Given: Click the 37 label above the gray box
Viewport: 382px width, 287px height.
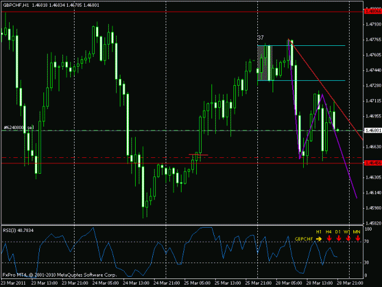Looking at the screenshot, I should (260, 38).
